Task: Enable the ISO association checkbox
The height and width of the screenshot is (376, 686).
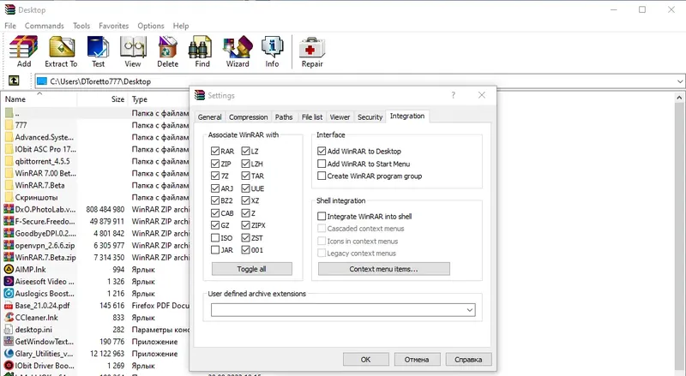Action: (x=215, y=238)
